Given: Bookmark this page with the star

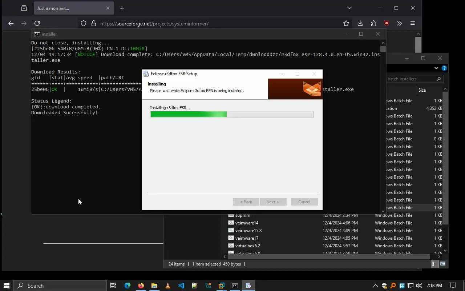Looking at the screenshot, I should click(x=346, y=23).
